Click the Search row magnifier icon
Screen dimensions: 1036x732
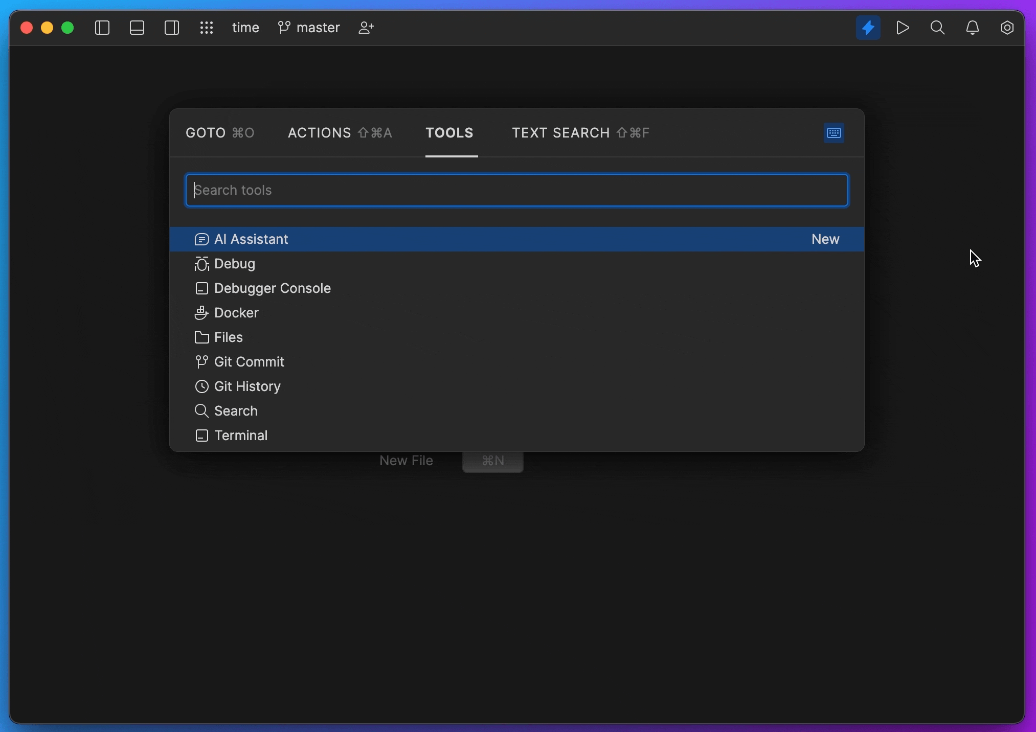202,411
